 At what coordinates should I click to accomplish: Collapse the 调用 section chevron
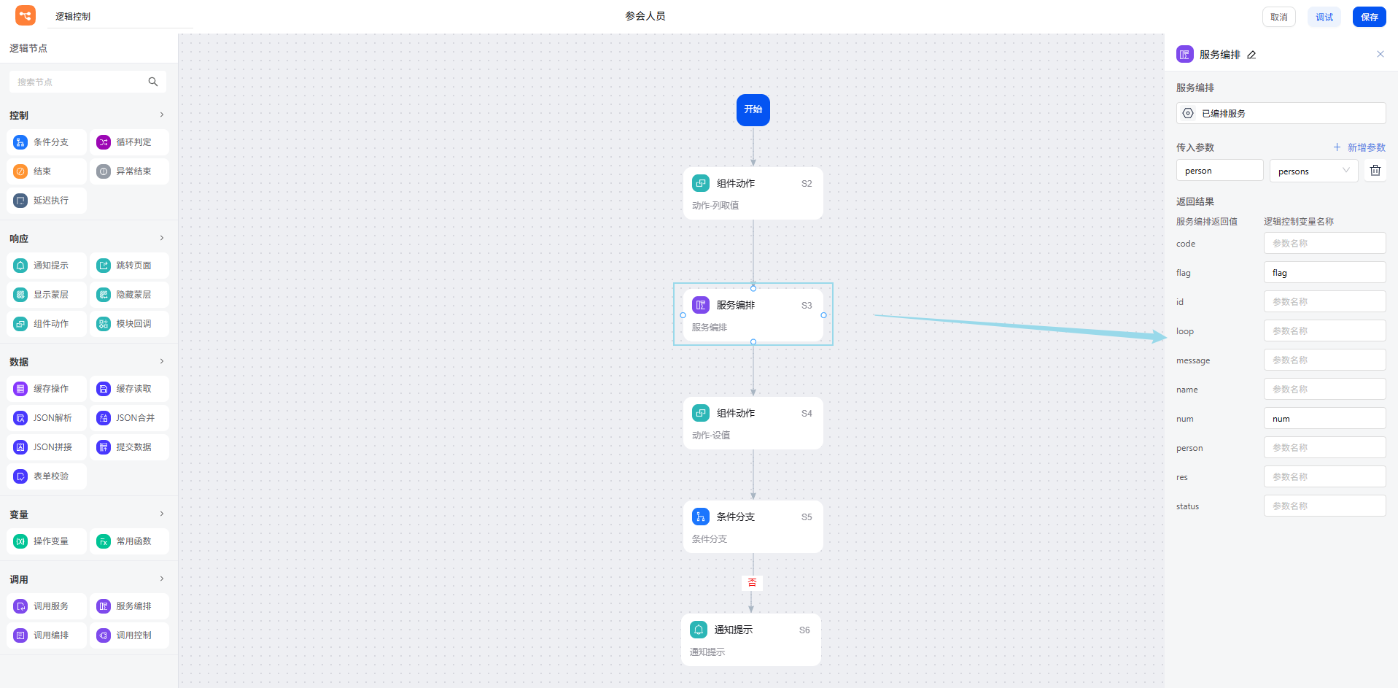pos(162,579)
